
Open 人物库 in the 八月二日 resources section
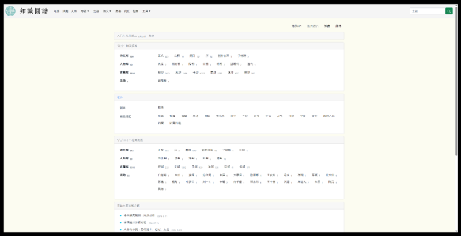(124, 158)
